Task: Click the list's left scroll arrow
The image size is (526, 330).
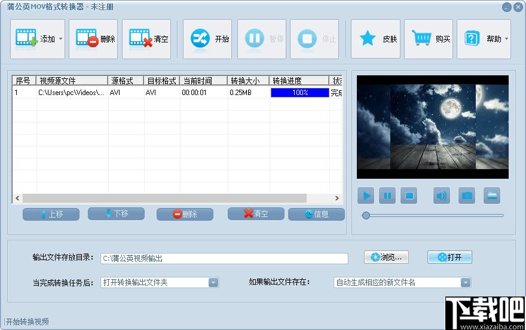Action: [17, 198]
